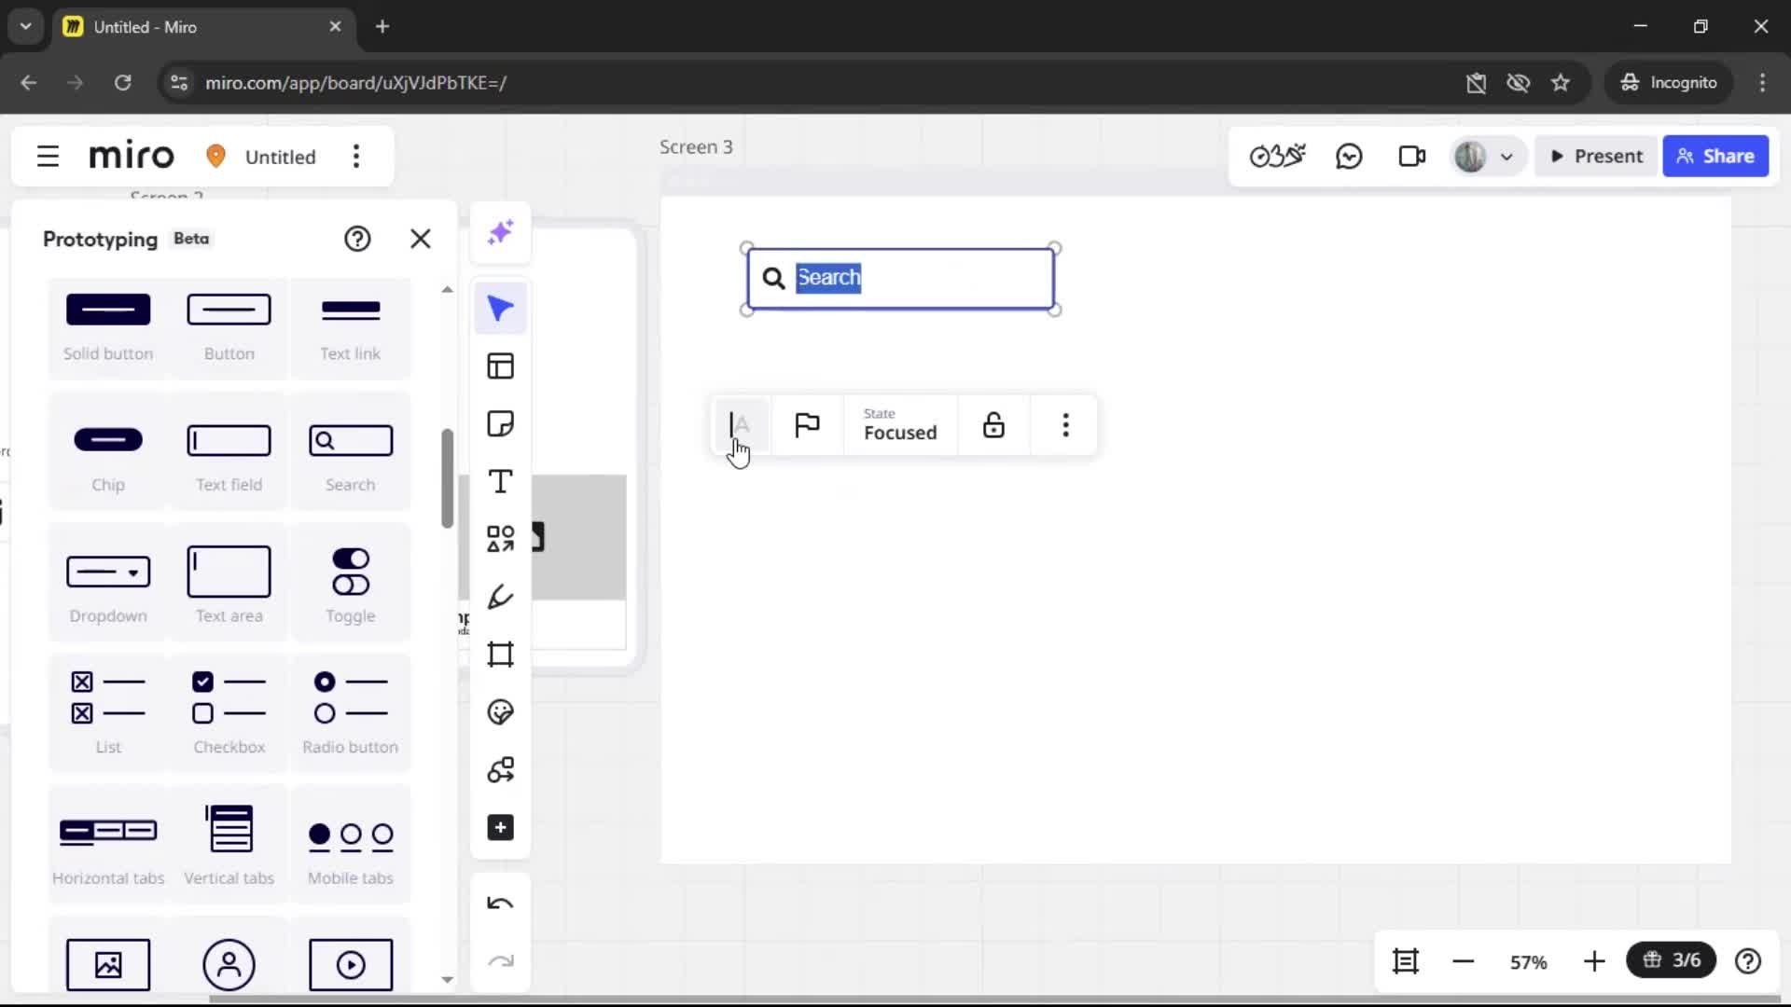Zoom out with the minus button
This screenshot has width=1791, height=1007.
1464,961
